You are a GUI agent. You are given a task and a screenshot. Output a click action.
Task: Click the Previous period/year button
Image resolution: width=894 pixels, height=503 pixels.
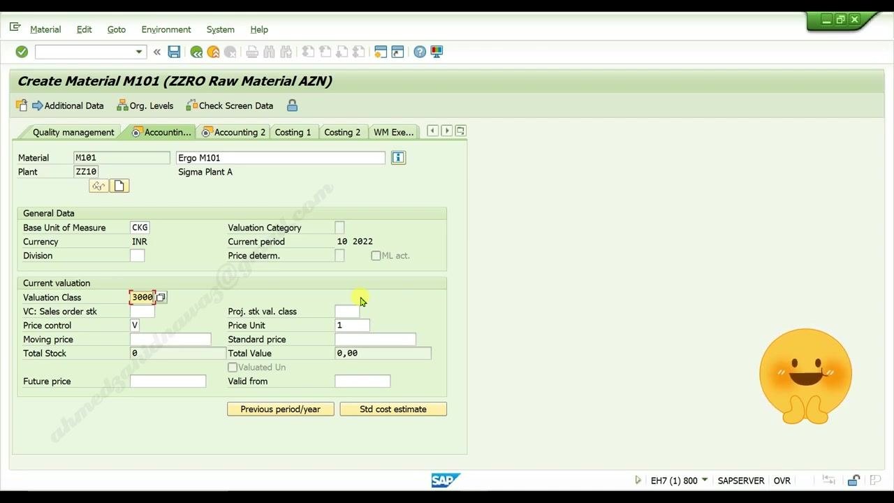[281, 409]
